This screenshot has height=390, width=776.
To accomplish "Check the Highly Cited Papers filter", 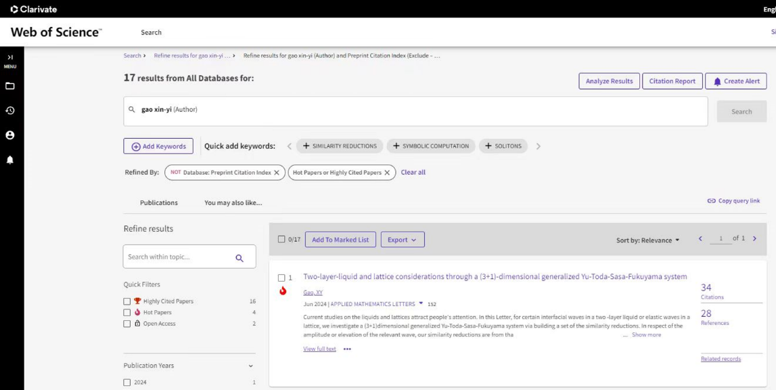I will tap(127, 301).
